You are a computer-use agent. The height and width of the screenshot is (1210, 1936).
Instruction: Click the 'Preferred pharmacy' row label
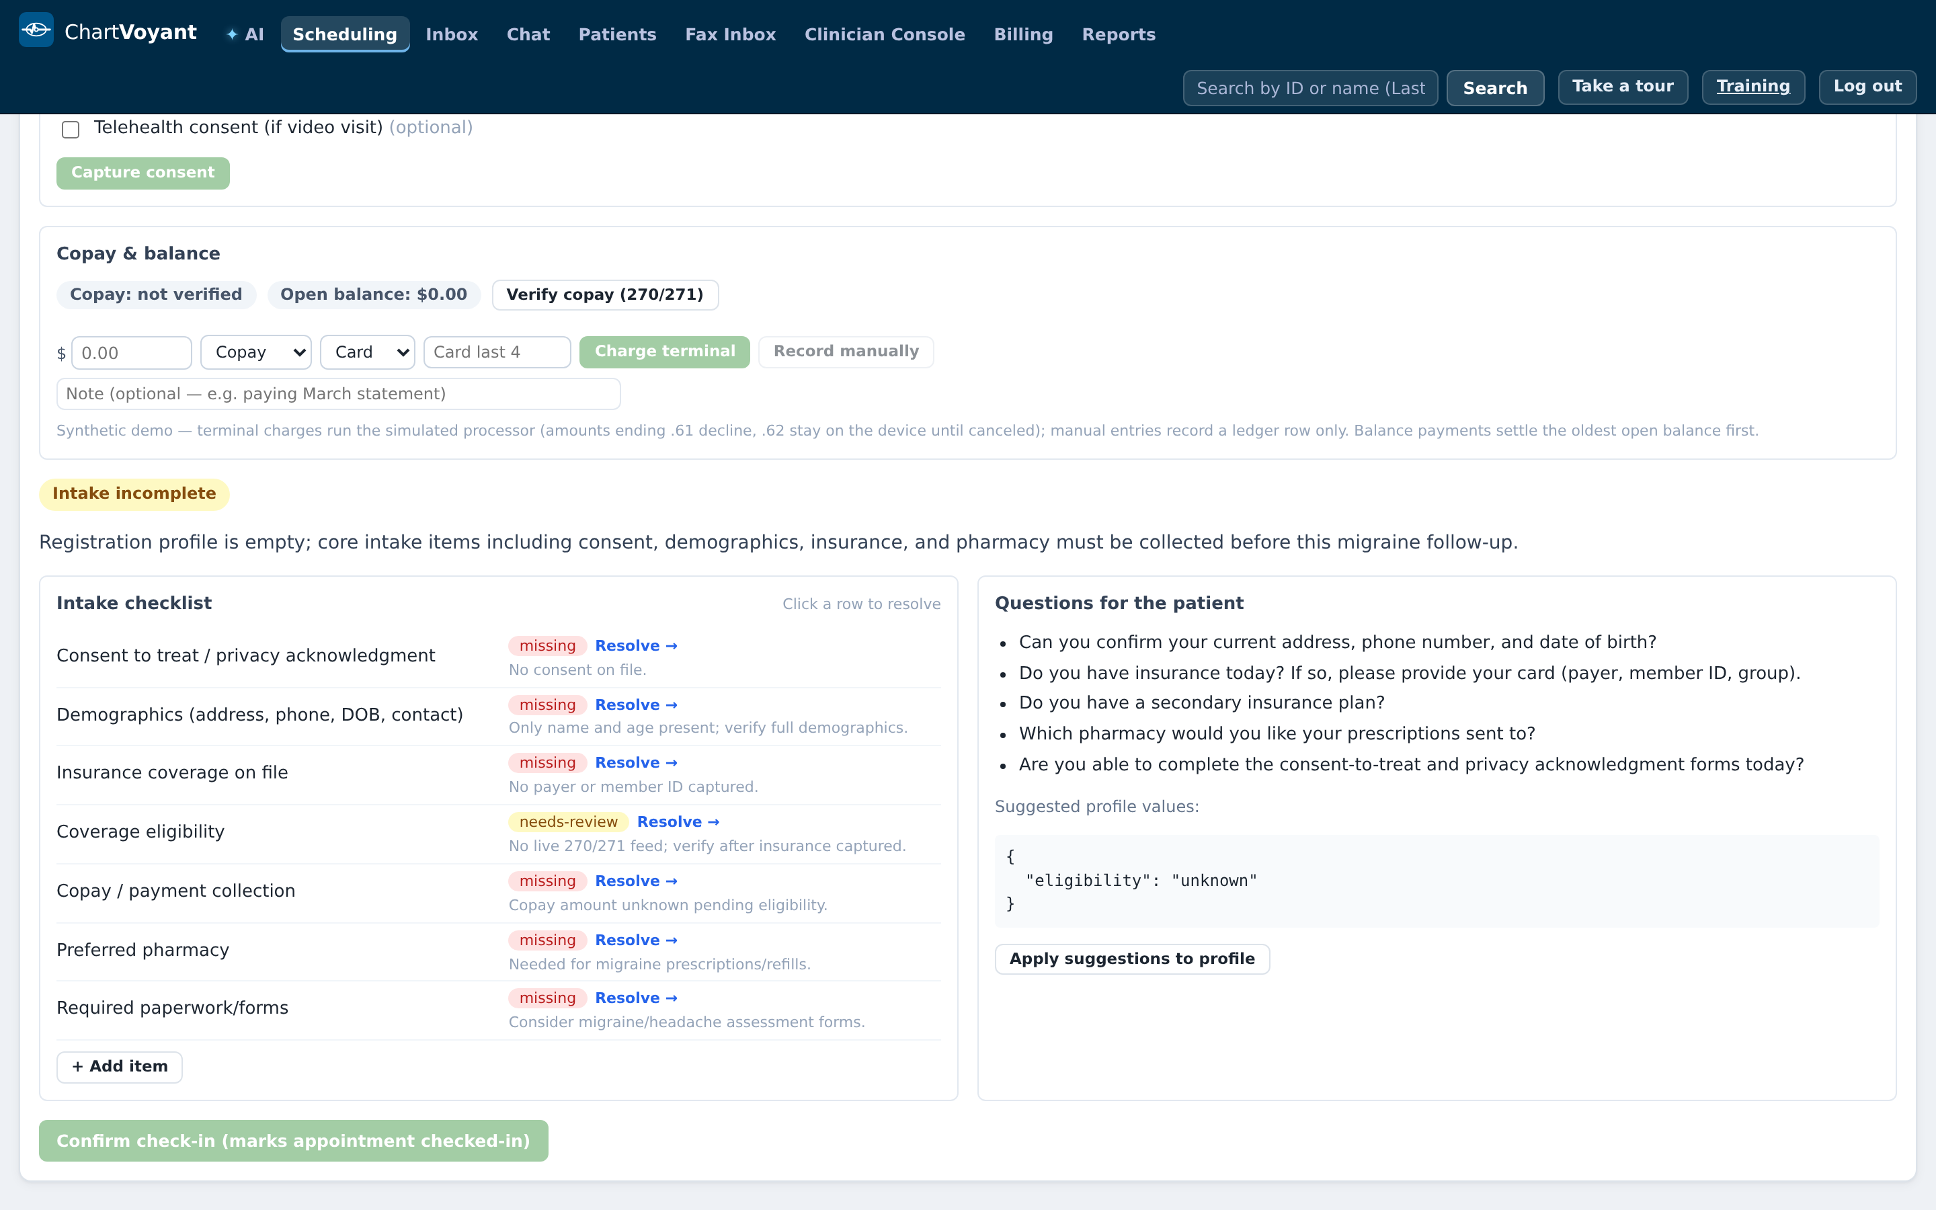coord(143,950)
